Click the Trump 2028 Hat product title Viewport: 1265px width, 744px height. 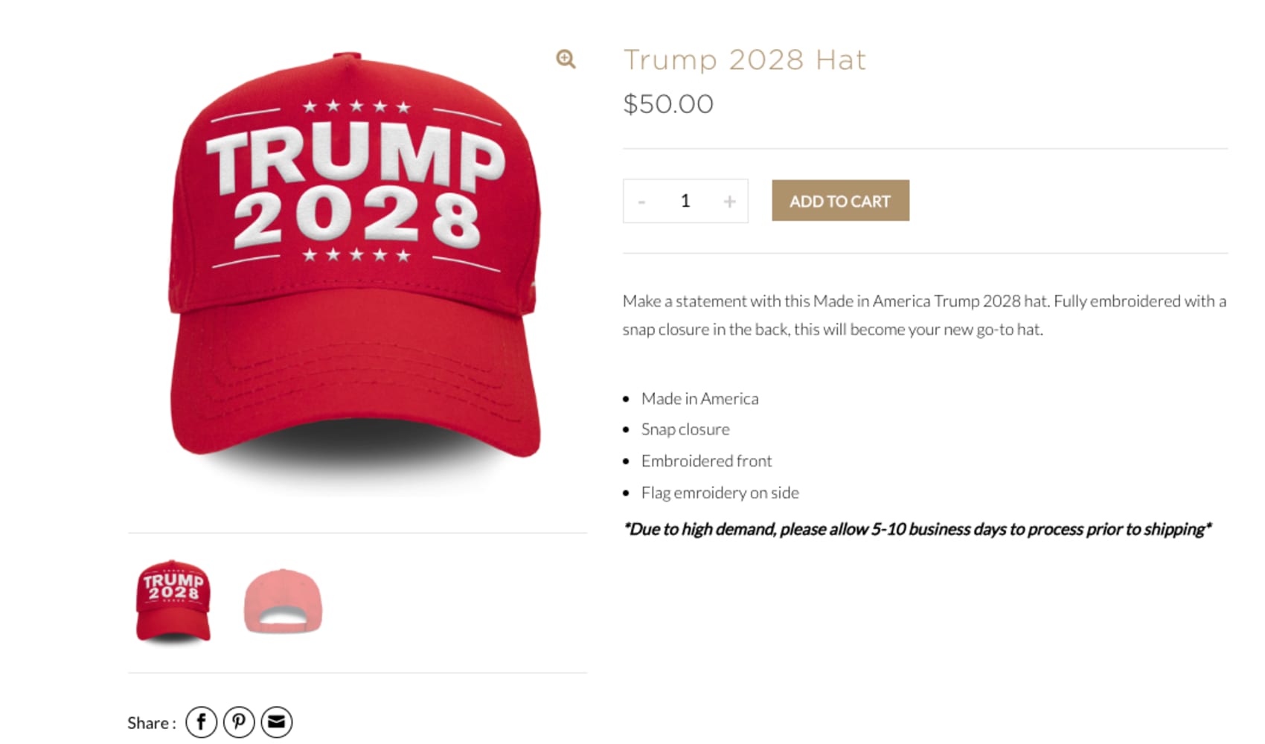745,60
